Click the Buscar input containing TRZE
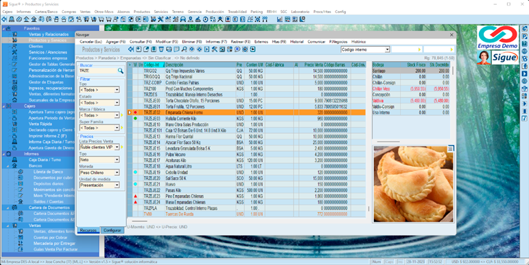The height and width of the screenshot is (265, 529). point(98,71)
